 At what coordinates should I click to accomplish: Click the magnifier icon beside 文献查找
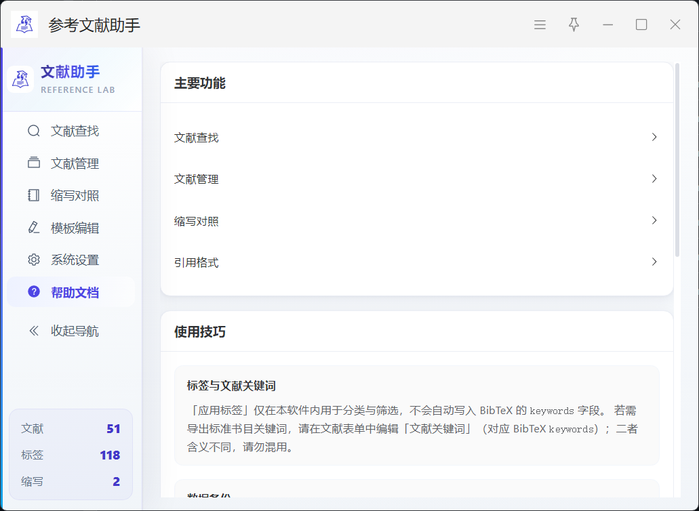[x=33, y=131]
